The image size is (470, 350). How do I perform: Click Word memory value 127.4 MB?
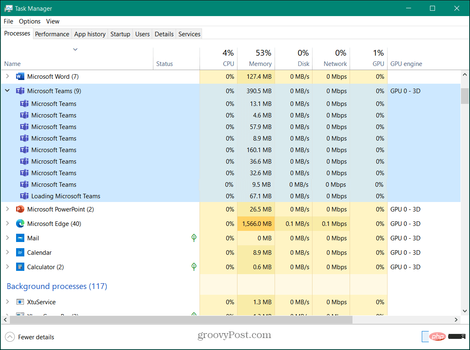click(259, 76)
